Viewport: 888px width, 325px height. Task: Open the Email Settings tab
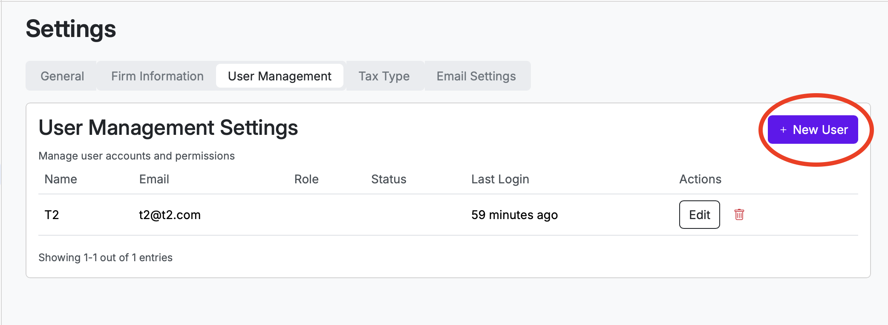tap(476, 76)
